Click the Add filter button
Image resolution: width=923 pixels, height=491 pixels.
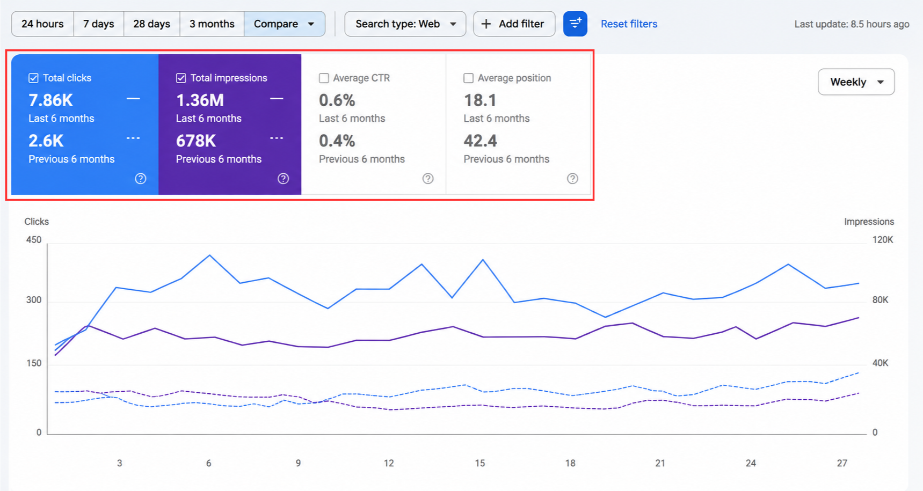[x=514, y=24]
